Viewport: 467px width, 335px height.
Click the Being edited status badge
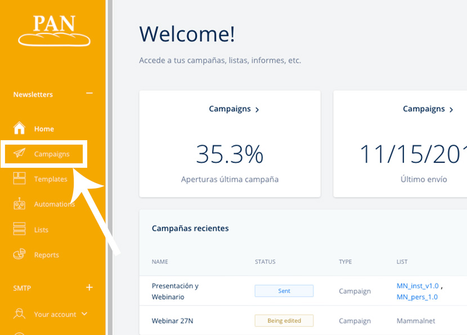coord(284,321)
